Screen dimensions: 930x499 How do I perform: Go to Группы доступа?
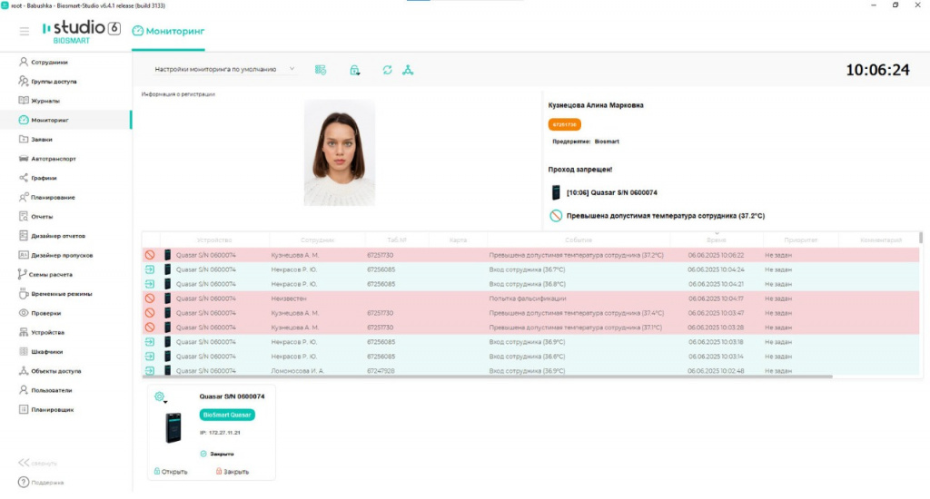[x=47, y=81]
